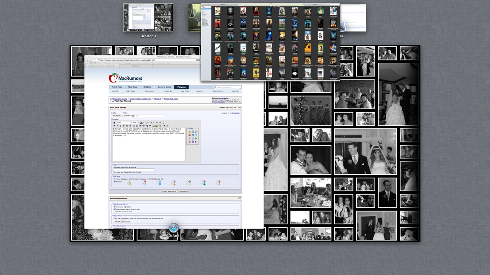The width and height of the screenshot is (490, 275).
Task: Open the Mac Blog tab
Action: pos(132,87)
